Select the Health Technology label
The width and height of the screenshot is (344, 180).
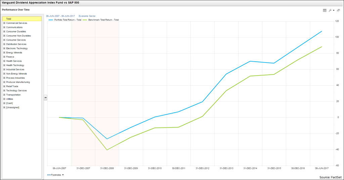tap(15, 65)
